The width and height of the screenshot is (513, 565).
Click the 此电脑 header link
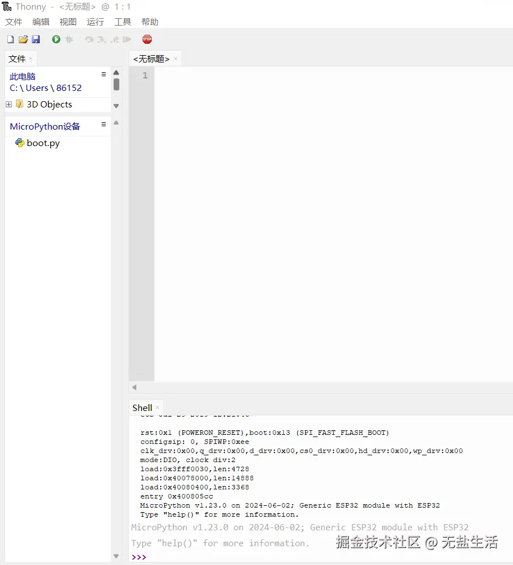coord(23,76)
